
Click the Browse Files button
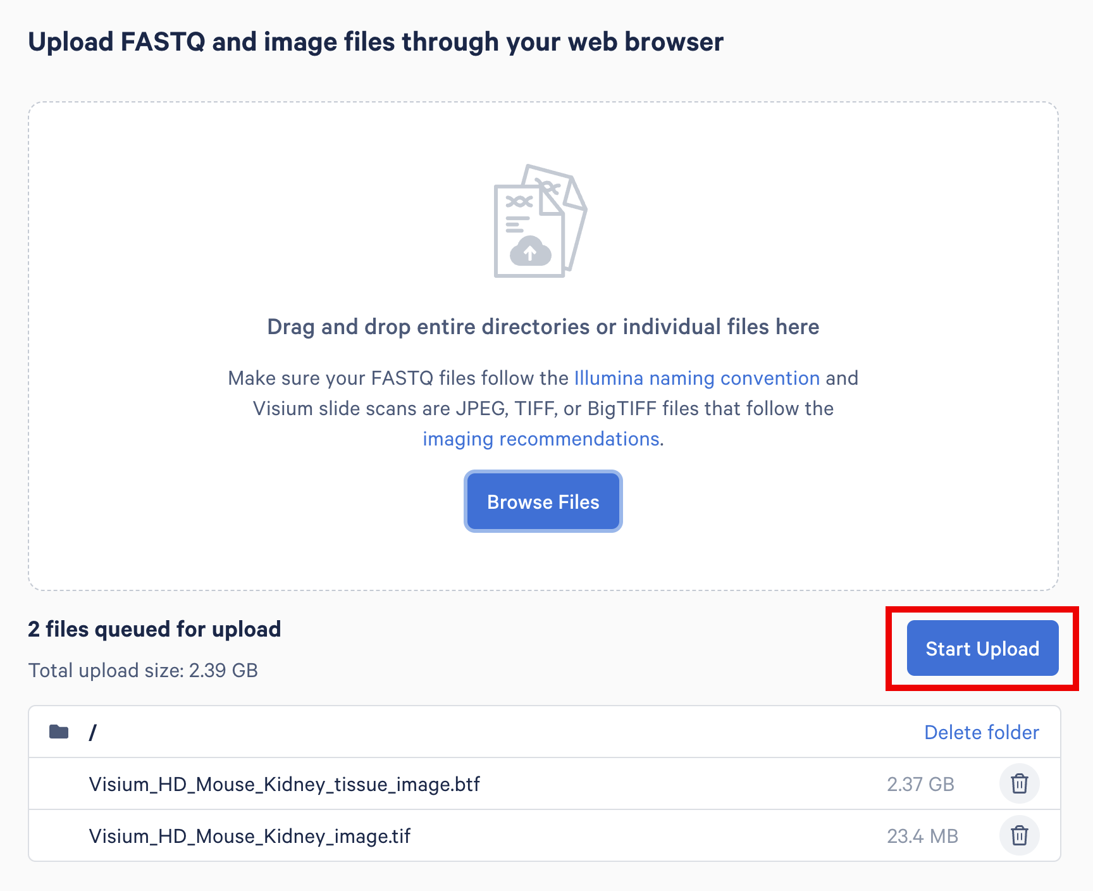click(543, 502)
